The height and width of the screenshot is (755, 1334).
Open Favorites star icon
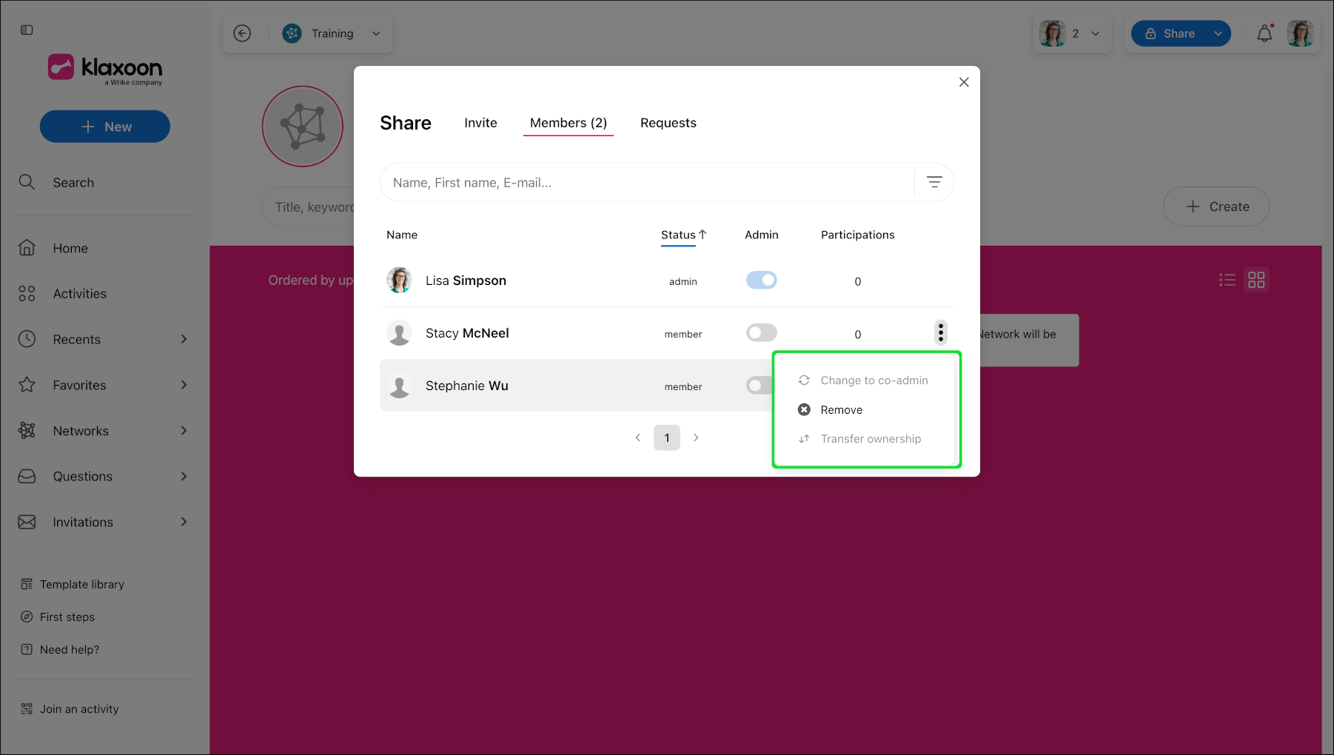(x=27, y=385)
